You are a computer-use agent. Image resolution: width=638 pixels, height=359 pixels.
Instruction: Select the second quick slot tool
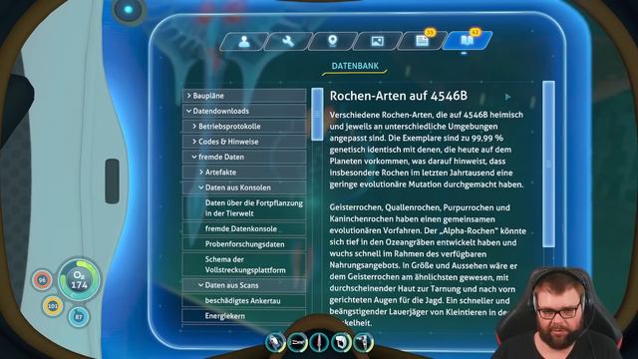click(297, 343)
